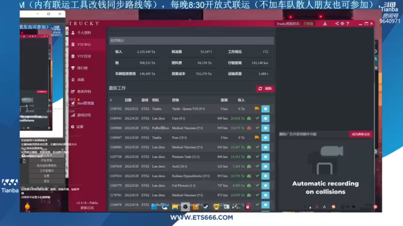The width and height of the screenshot is (403, 226).
Task: Click the rocket icon beside Mod管理器
Action: coord(73,103)
